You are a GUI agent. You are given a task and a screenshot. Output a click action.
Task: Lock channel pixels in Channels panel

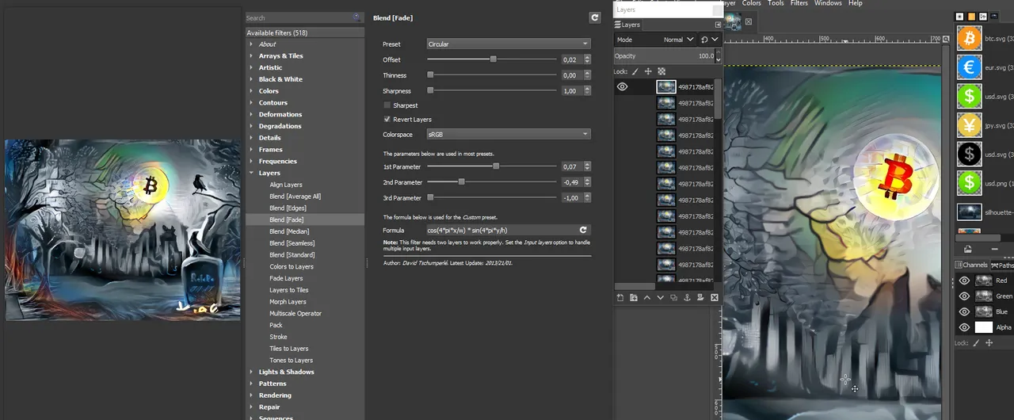point(976,343)
